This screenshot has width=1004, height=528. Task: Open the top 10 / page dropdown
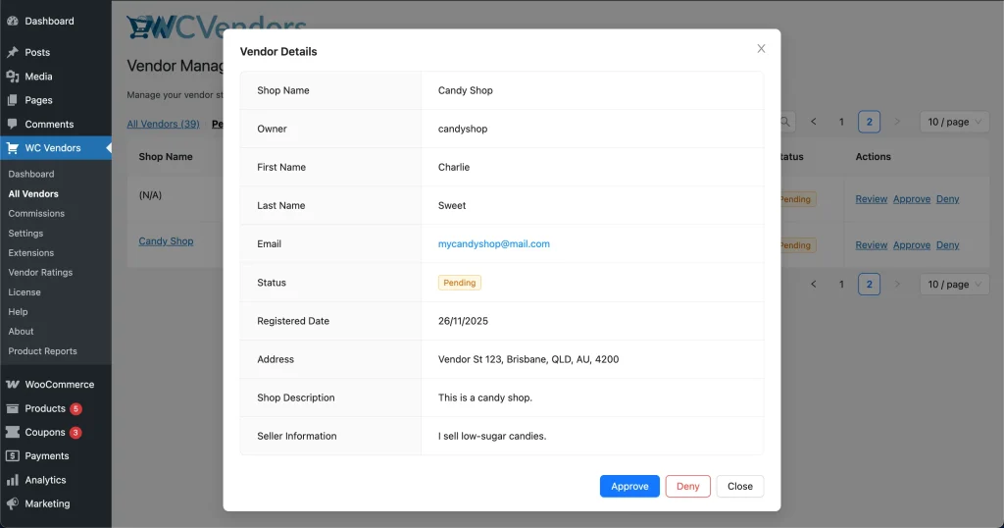tap(954, 122)
